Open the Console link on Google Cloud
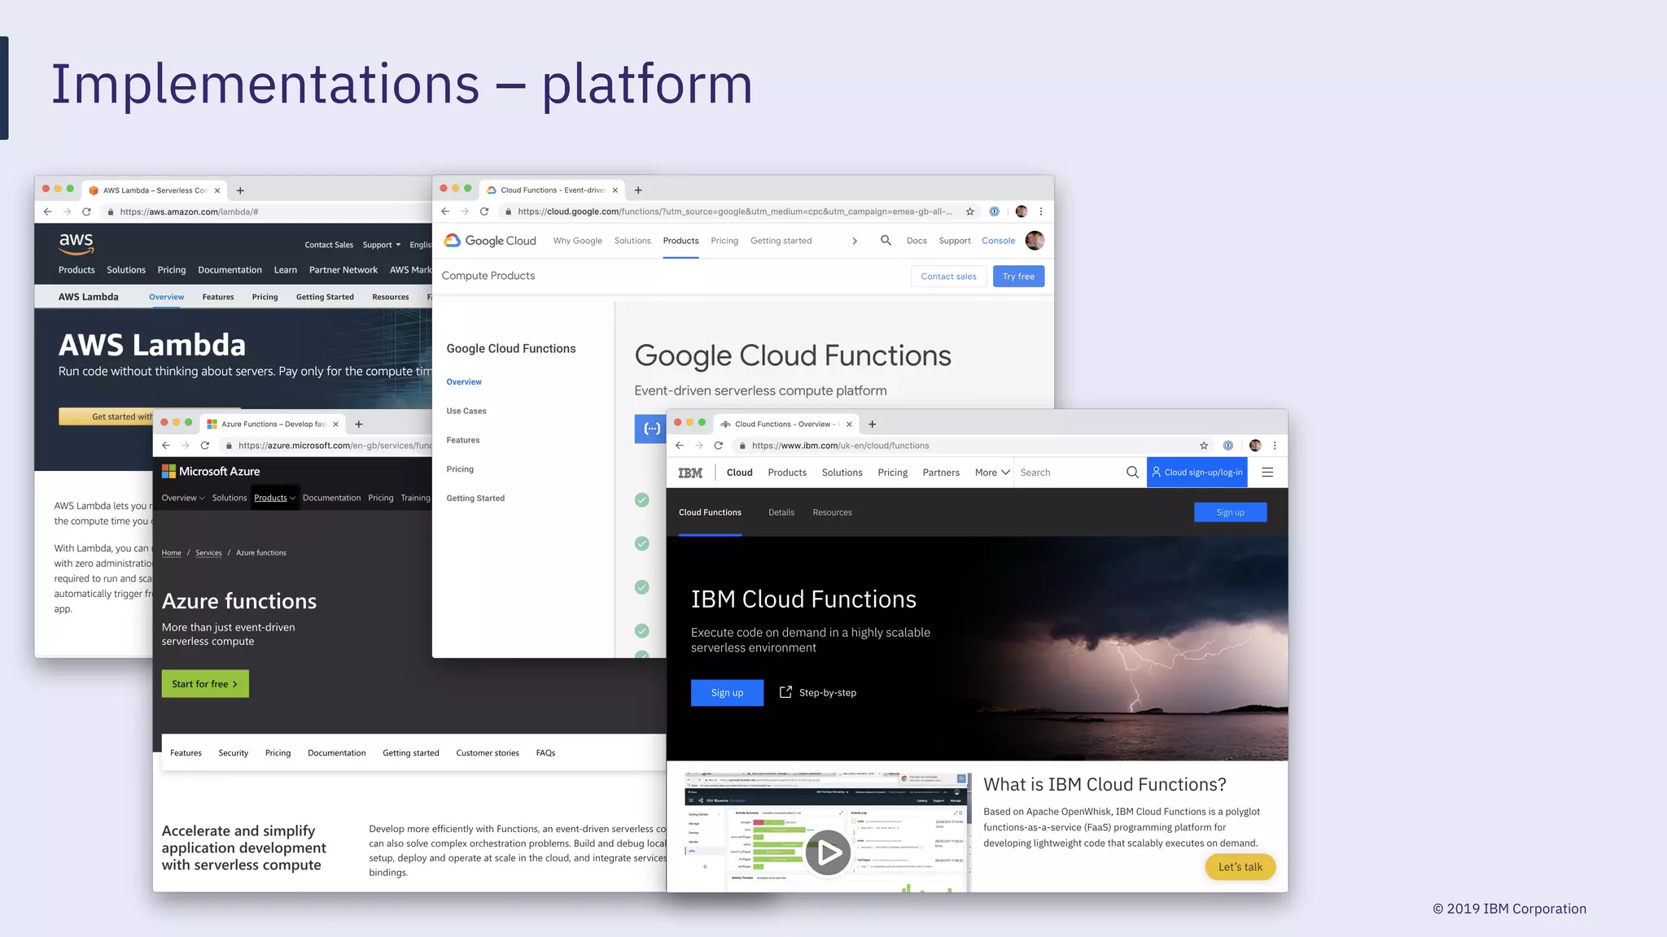 click(x=998, y=241)
